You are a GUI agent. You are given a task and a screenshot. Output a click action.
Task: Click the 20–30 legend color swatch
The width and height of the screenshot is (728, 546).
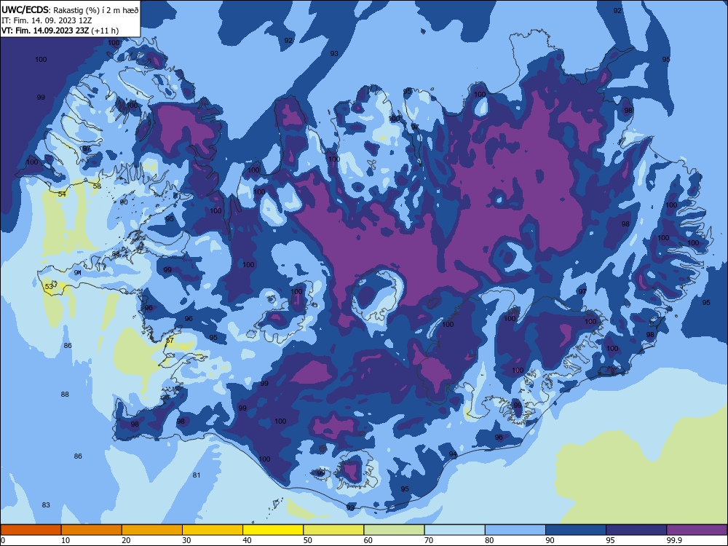tap(152, 530)
